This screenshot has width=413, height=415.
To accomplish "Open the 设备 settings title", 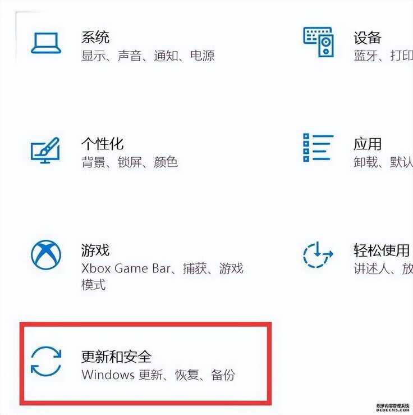I will 368,38.
